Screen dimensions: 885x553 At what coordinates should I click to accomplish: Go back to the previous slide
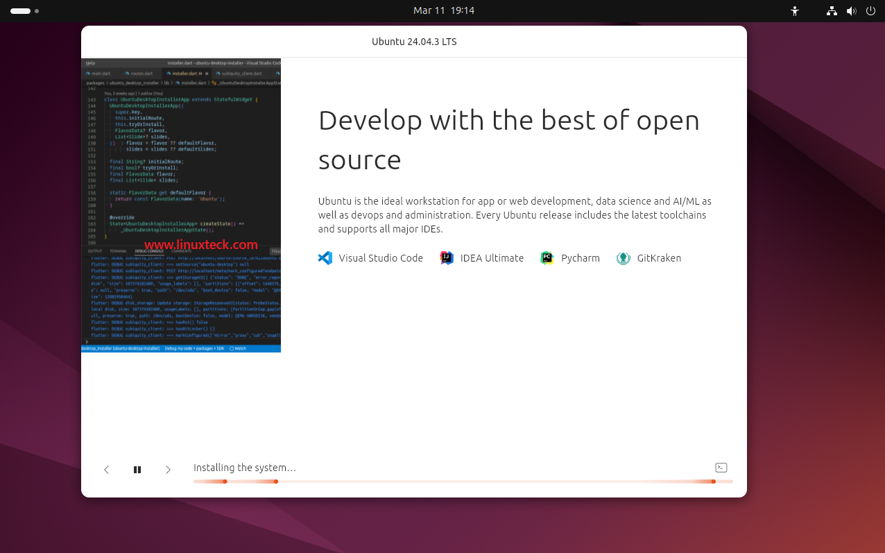pos(106,469)
